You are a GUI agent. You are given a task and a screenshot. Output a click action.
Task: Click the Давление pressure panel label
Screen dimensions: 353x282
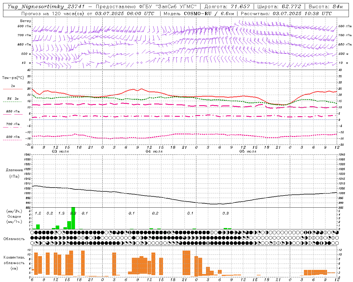coord(14,170)
